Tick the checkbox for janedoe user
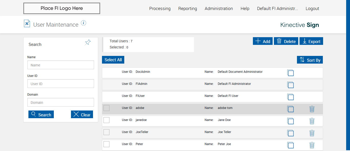The width and height of the screenshot is (350, 151). click(x=106, y=120)
